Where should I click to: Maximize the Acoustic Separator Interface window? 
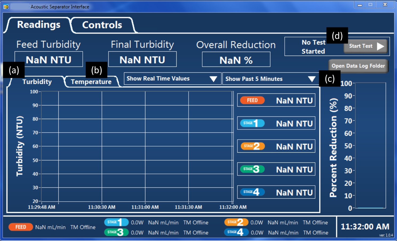pyautogui.click(x=370, y=5)
